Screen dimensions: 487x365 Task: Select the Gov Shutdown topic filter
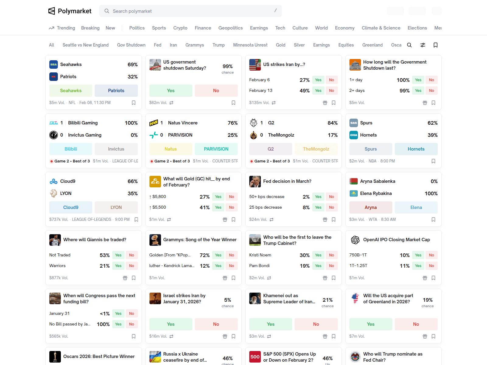coord(131,45)
